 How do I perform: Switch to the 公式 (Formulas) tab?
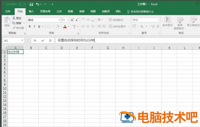[x=59, y=11]
